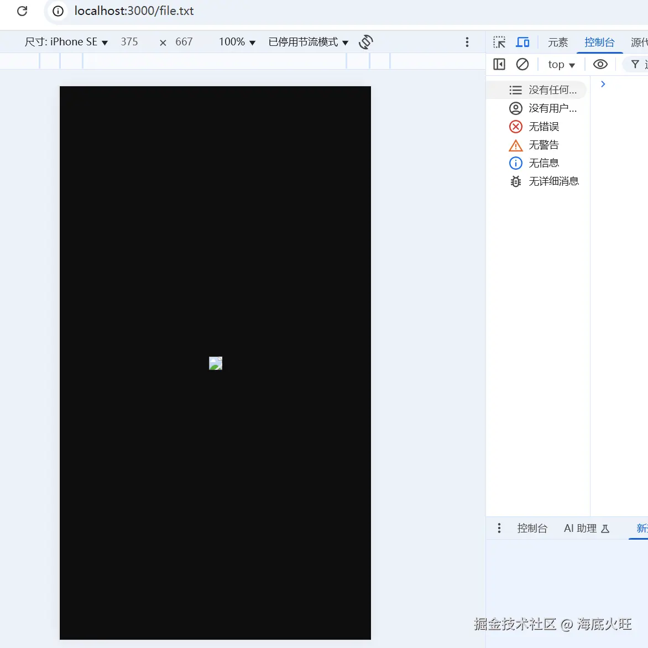Screen dimensions: 648x648
Task: View site information icon in address bar
Action: click(x=58, y=11)
